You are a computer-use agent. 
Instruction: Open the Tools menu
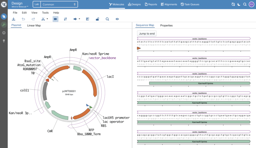[45, 13]
